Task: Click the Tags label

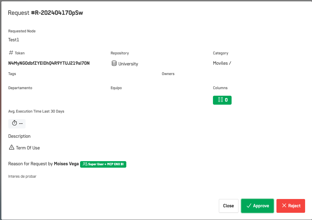Action: (12, 74)
